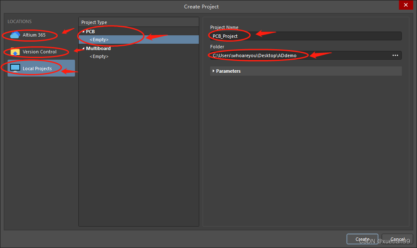
Task: Select the Empty template under Multiboard
Action: pos(99,56)
